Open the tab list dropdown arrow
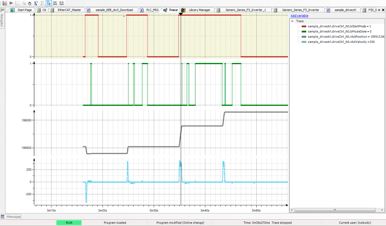The image size is (386, 226). coord(379,10)
